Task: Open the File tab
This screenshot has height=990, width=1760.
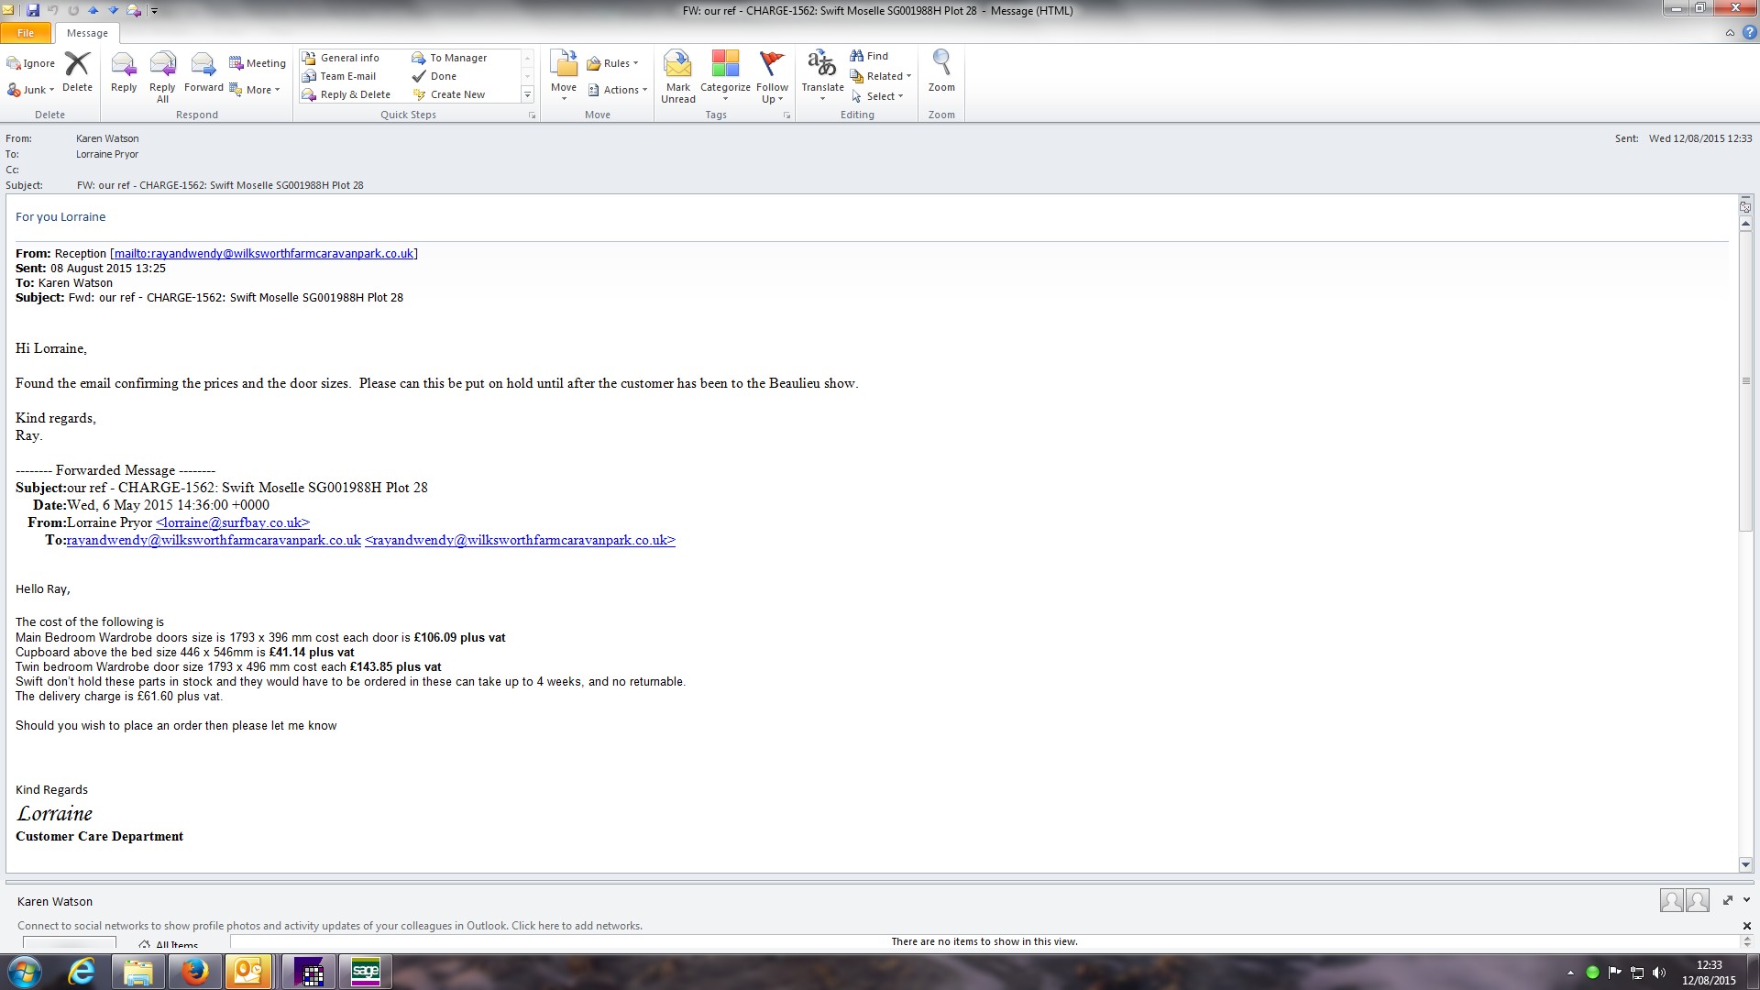Action: tap(26, 33)
